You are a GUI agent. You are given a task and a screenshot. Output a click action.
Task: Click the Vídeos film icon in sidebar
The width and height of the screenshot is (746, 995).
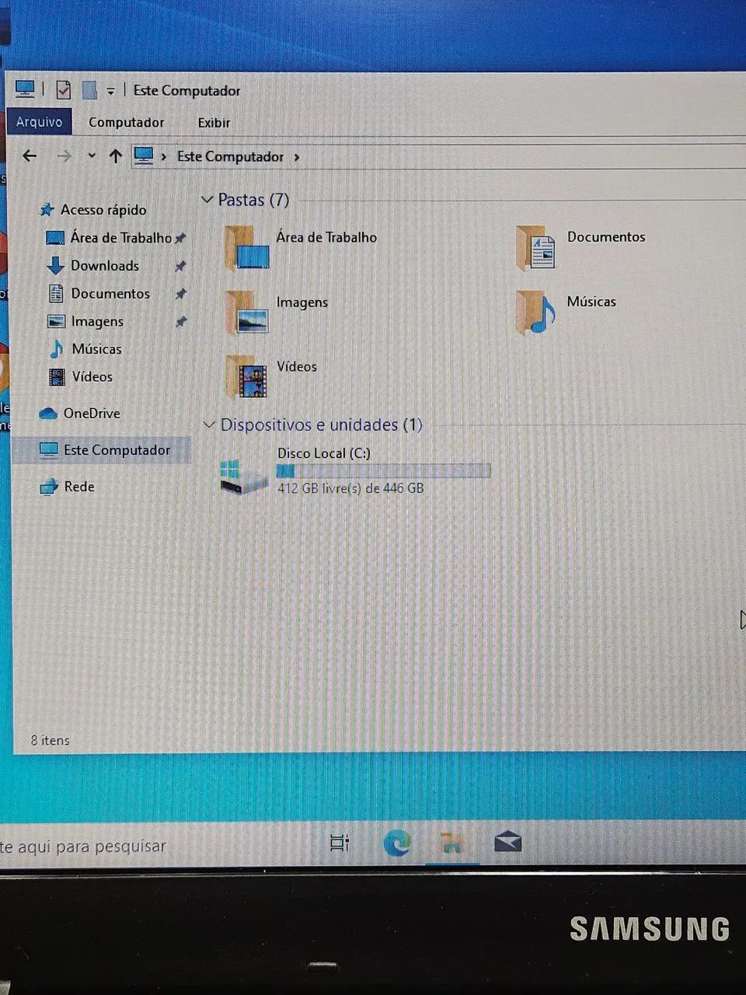[57, 378]
